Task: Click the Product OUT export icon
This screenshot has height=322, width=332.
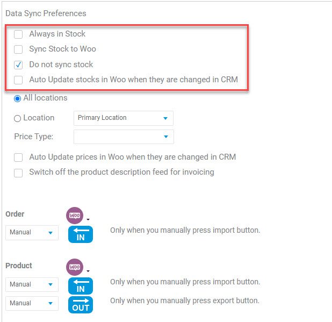Action: (x=81, y=305)
